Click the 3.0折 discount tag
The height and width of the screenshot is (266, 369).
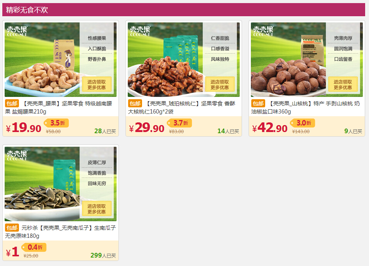[x=302, y=123]
